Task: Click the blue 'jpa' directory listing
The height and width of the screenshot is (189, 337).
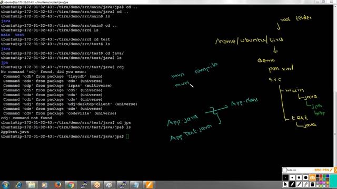Action: coord(5,62)
